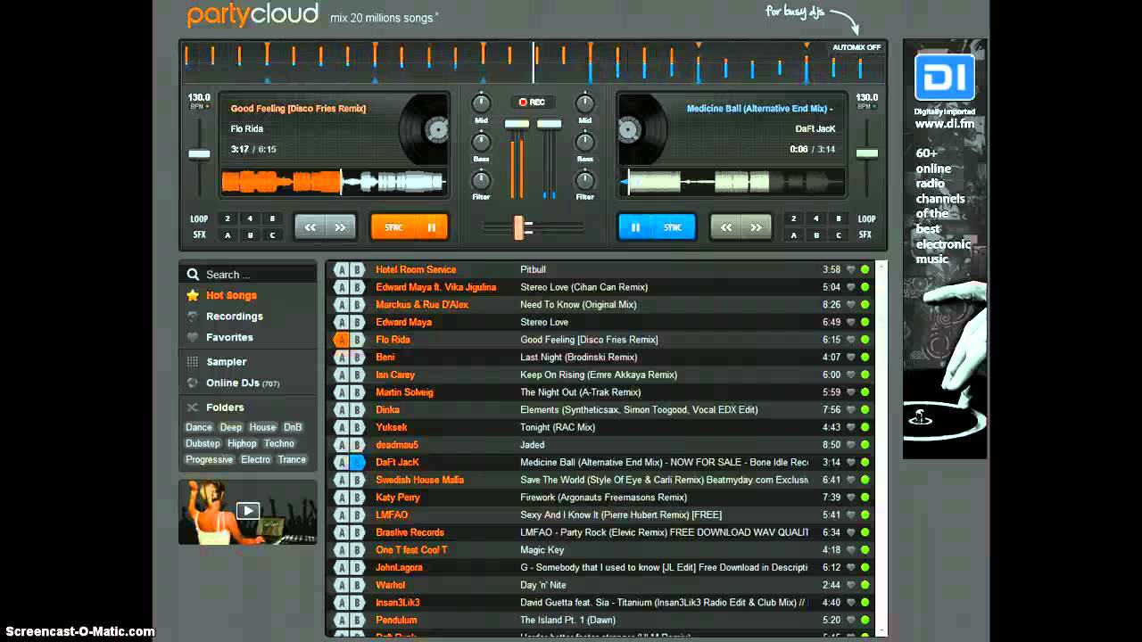
Task: Rewind the left deck track
Action: (x=310, y=227)
